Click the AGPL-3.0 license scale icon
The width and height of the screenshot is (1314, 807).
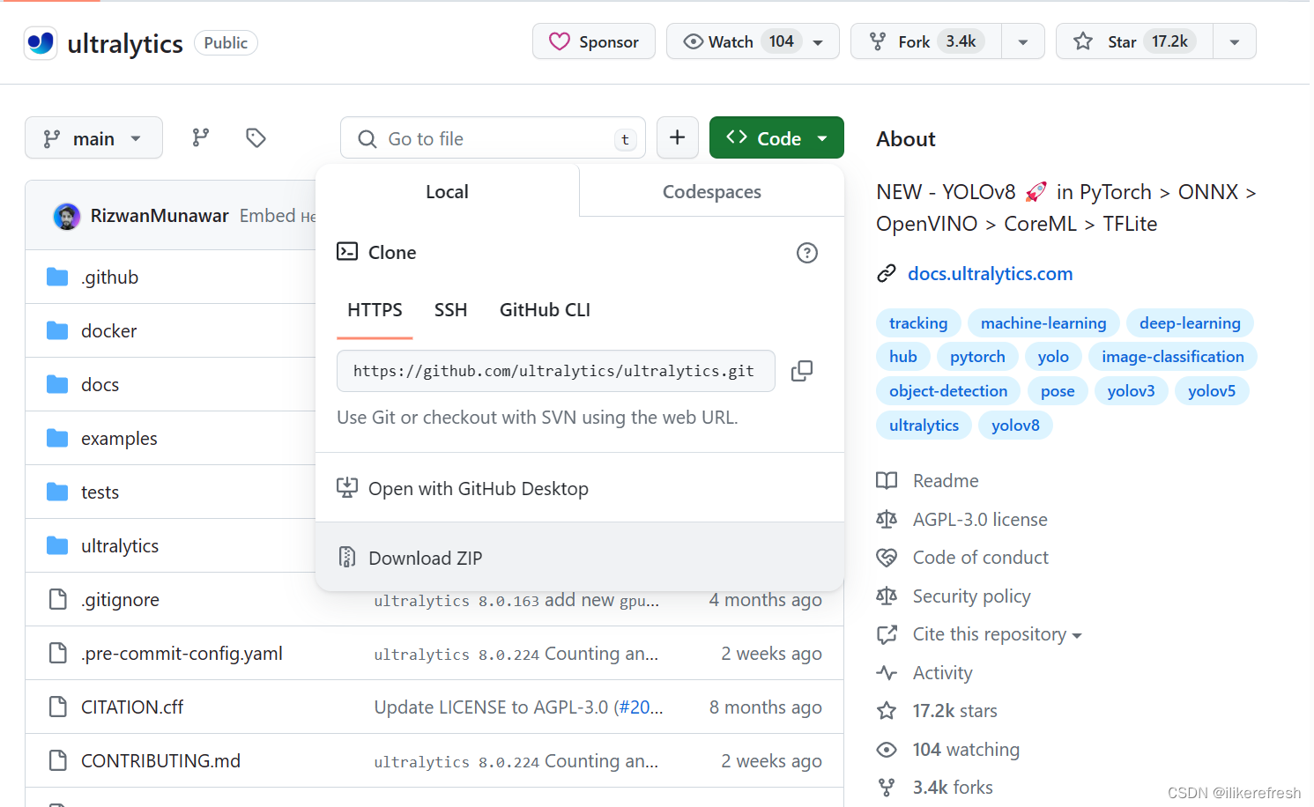[x=887, y=519]
